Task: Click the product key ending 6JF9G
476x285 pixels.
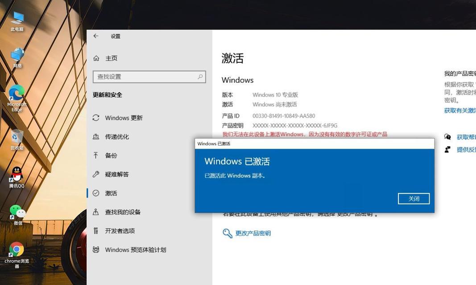Action: tap(295, 126)
